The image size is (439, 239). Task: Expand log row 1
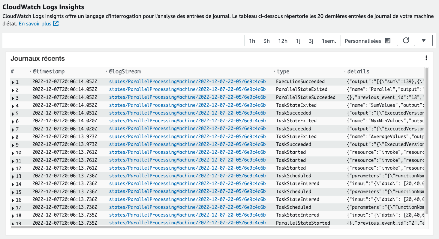pyautogui.click(x=13, y=82)
